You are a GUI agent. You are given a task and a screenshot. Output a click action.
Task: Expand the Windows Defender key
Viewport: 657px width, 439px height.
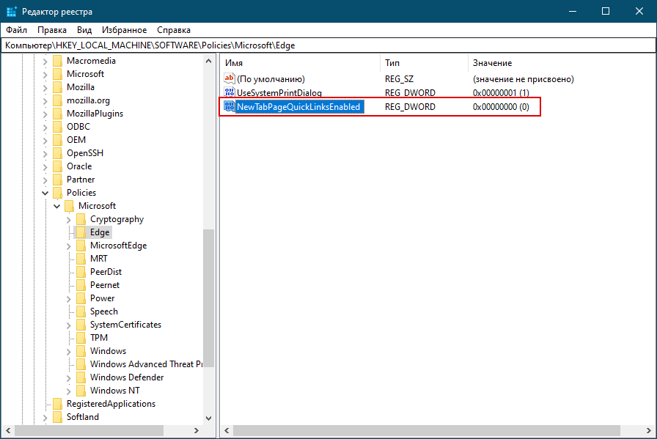(x=69, y=378)
